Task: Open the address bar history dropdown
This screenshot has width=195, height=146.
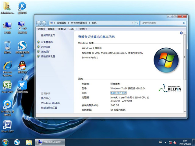Action: click(132, 23)
